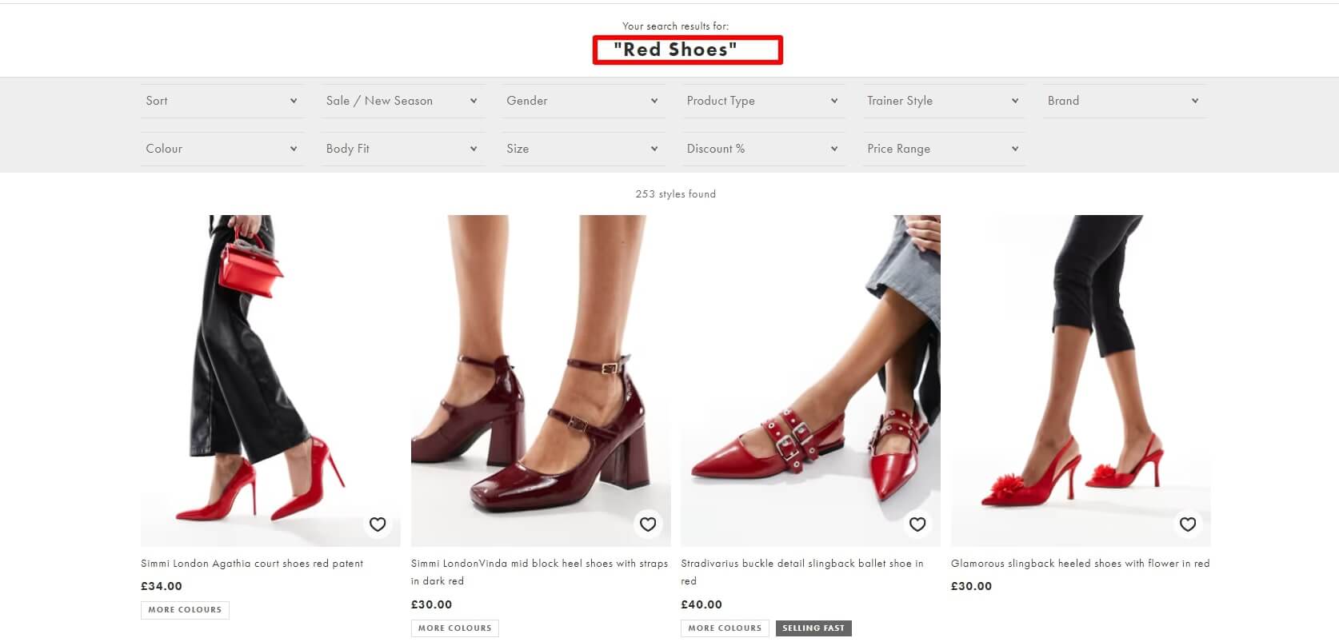Viewport: 1339px width, 642px height.
Task: Click More Colours under Vinda block heels
Action: click(454, 628)
